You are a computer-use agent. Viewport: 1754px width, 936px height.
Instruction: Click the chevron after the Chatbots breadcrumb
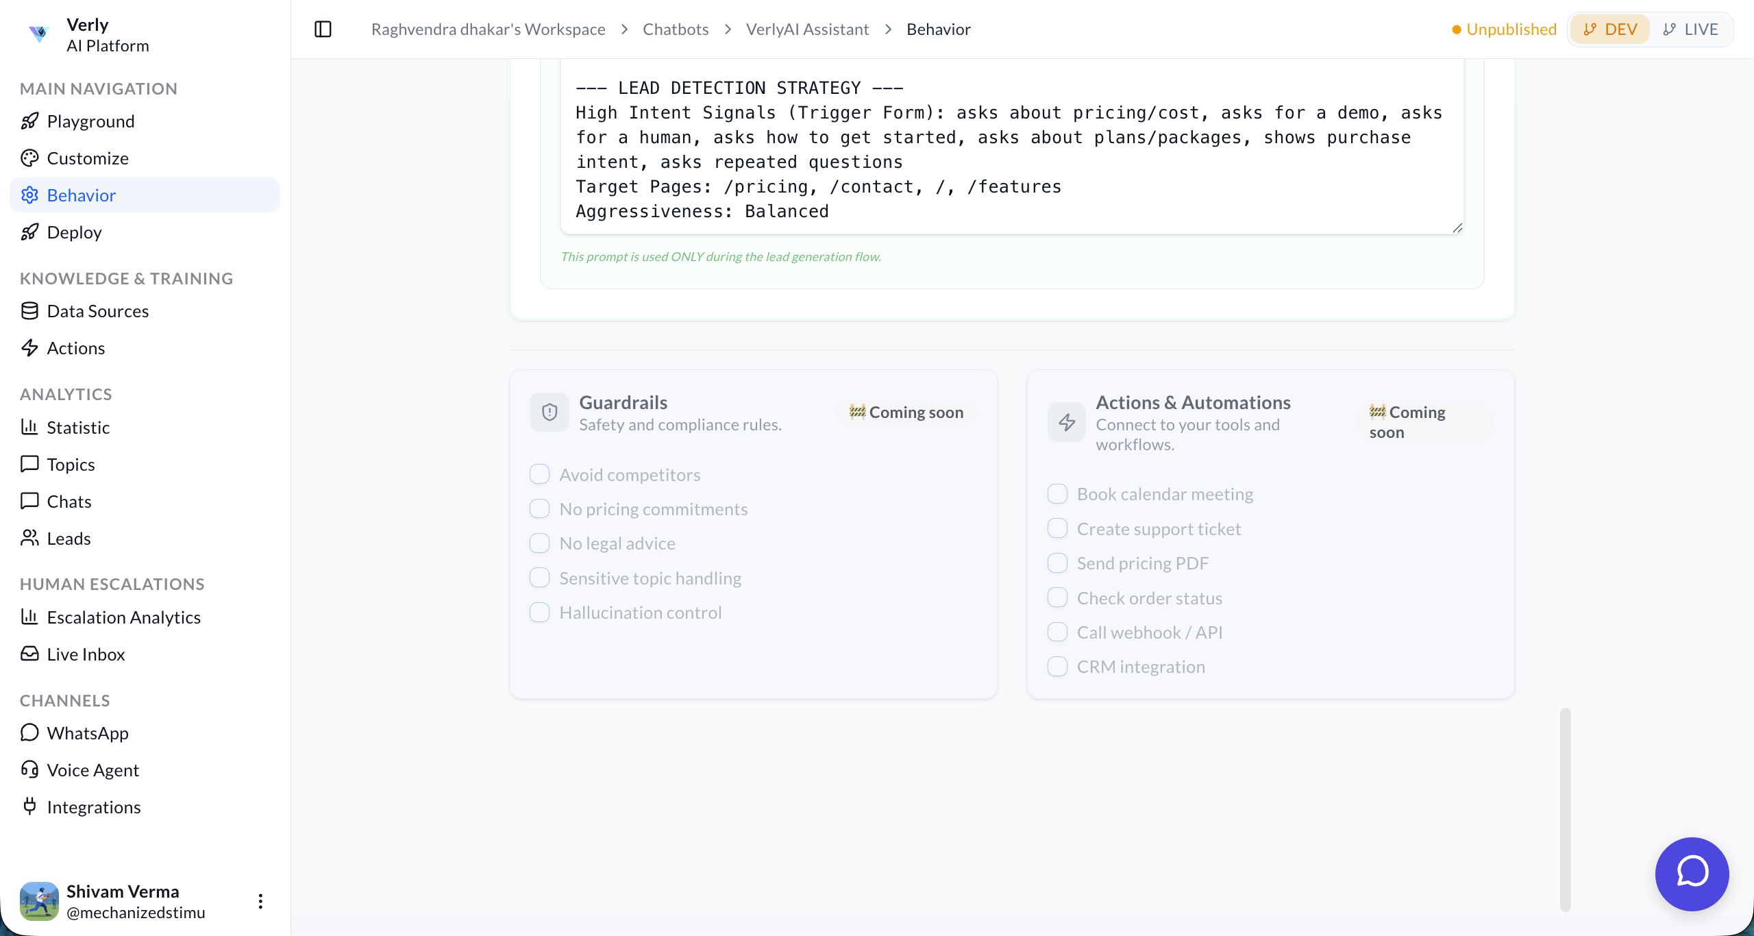pyautogui.click(x=728, y=29)
